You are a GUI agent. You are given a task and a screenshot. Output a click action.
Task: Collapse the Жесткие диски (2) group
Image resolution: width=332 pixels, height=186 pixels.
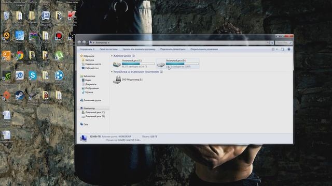pos(112,56)
